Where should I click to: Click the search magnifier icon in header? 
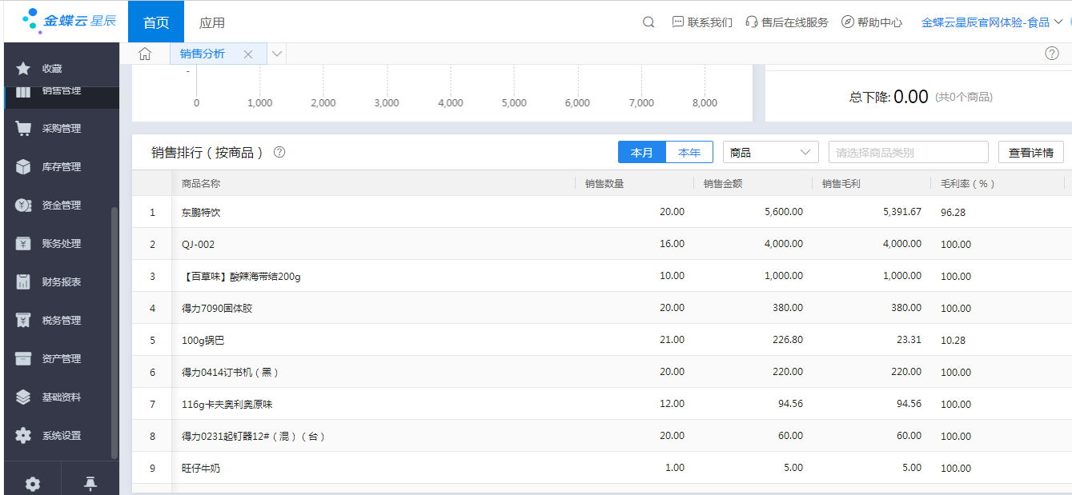pos(648,22)
